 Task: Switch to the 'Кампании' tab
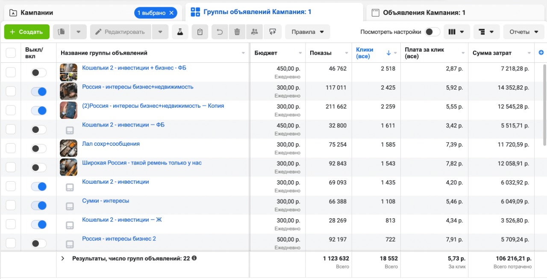(x=37, y=13)
